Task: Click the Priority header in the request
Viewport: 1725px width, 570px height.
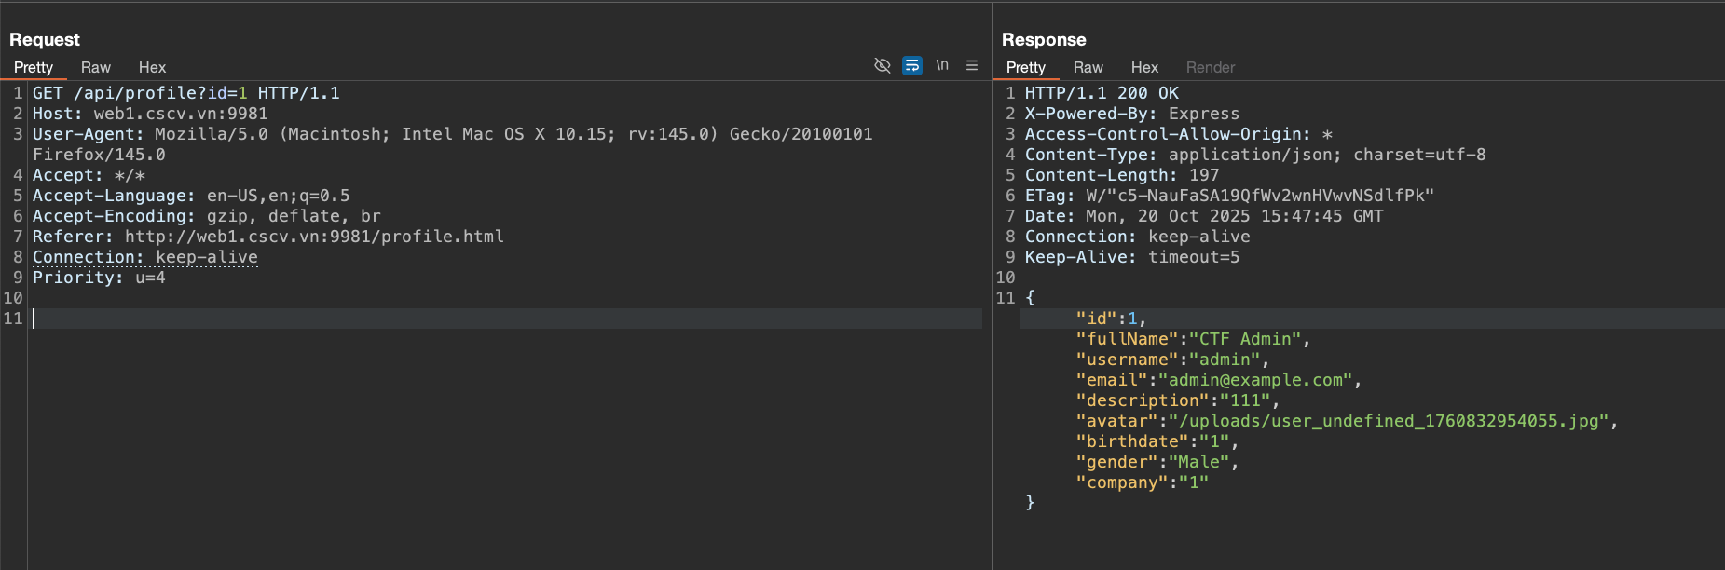Action: click(99, 278)
